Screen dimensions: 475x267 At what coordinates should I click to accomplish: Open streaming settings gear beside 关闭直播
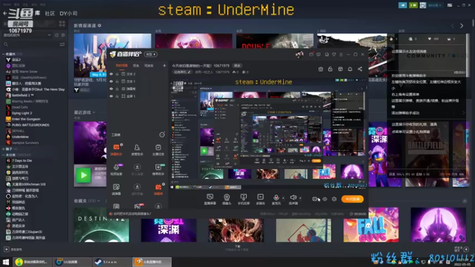pos(334,199)
